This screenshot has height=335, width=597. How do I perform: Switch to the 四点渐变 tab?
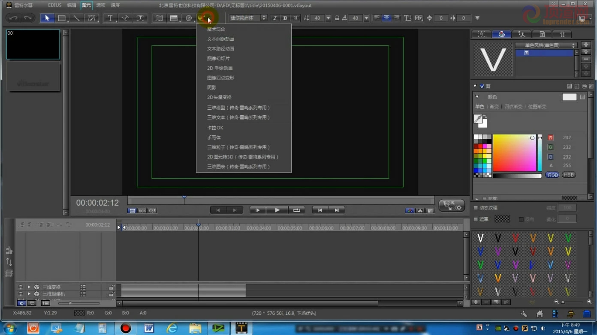(x=513, y=107)
